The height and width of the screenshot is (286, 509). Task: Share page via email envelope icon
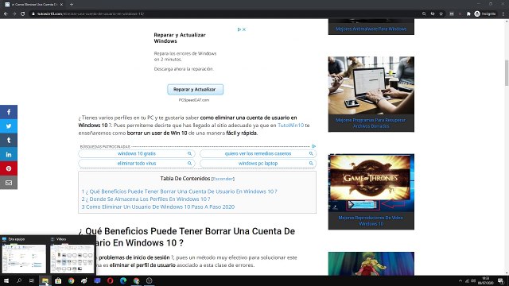click(9, 183)
